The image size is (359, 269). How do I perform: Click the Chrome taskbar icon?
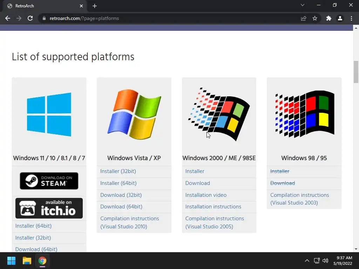pyautogui.click(x=42, y=261)
